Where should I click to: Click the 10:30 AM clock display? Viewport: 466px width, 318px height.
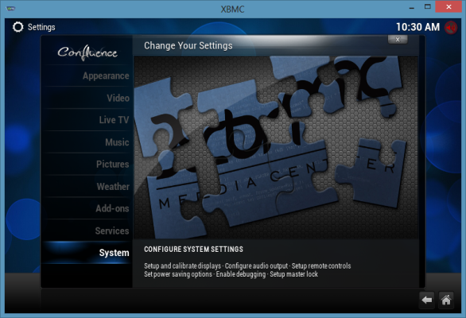point(417,27)
